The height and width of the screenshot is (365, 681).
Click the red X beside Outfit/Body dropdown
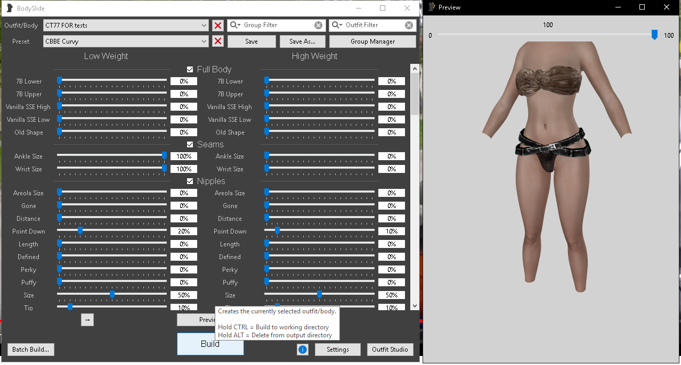tap(217, 26)
